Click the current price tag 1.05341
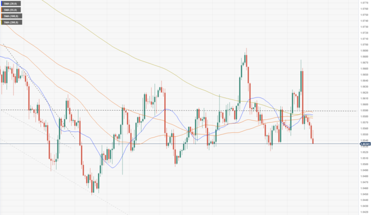375x215 pixels. [365, 144]
